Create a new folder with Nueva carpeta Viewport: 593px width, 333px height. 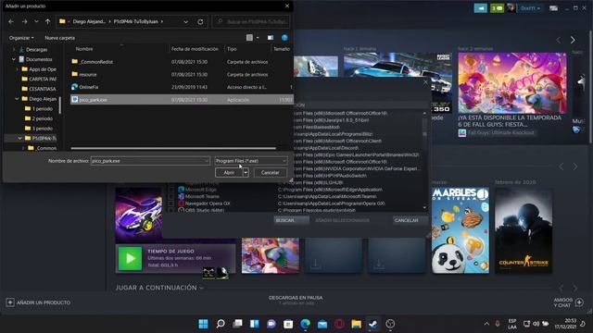click(59, 38)
